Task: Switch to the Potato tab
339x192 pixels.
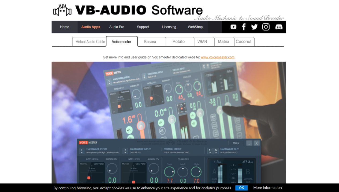Action: (x=180, y=42)
